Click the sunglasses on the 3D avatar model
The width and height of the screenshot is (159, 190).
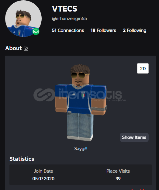[x=79, y=75]
